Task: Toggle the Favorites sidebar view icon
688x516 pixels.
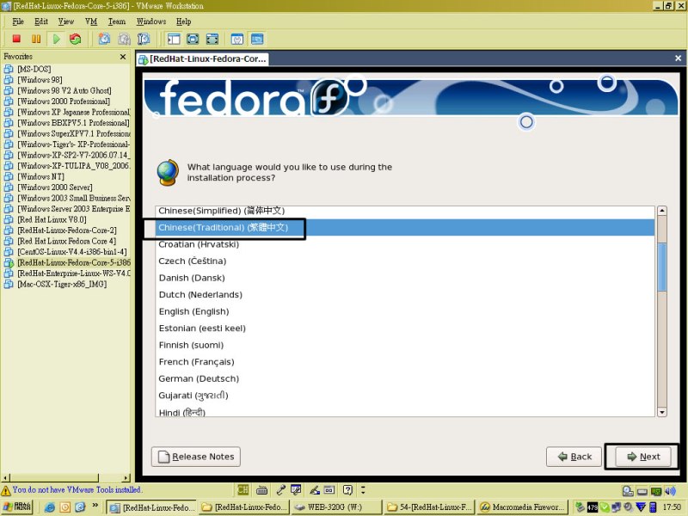Action: pos(174,39)
